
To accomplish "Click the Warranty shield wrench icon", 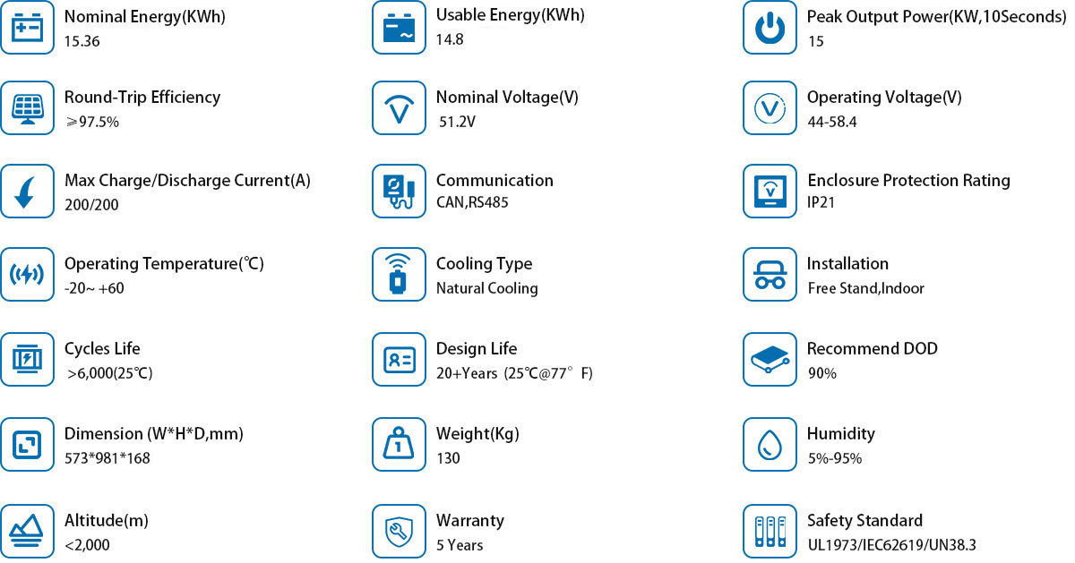I will 399,532.
